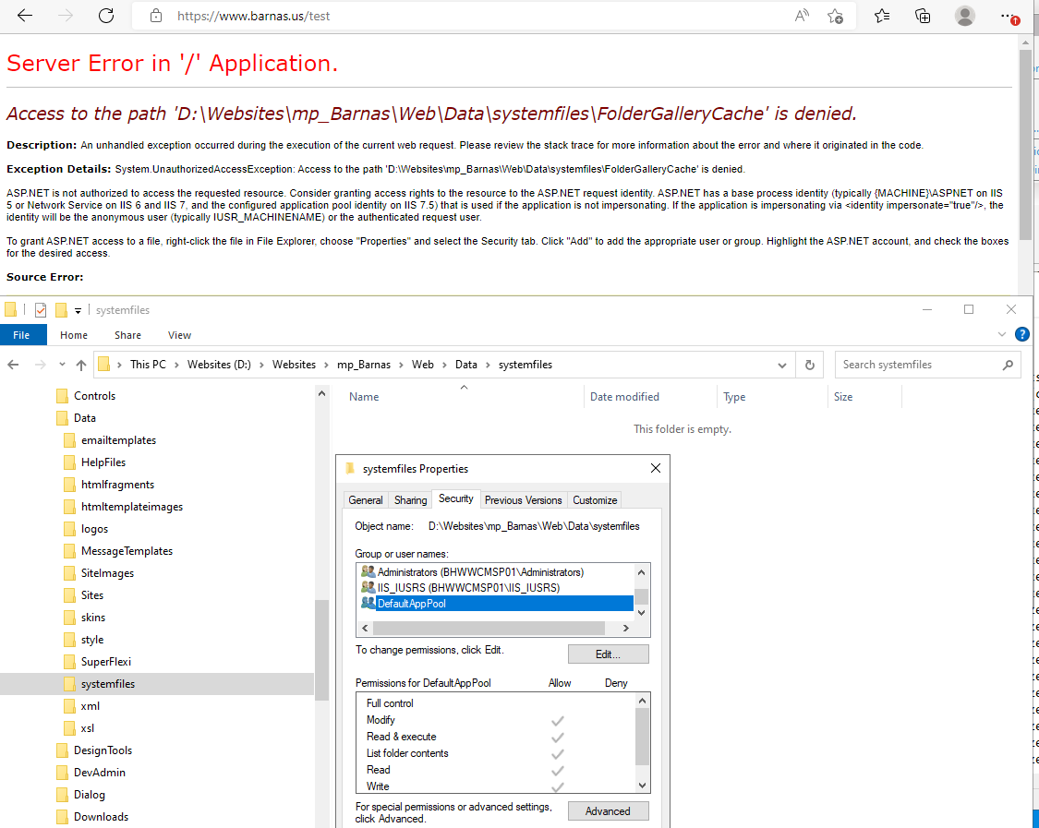Viewport: 1039px width, 828px height.
Task: Refresh the systemfiles folder view
Action: click(810, 365)
